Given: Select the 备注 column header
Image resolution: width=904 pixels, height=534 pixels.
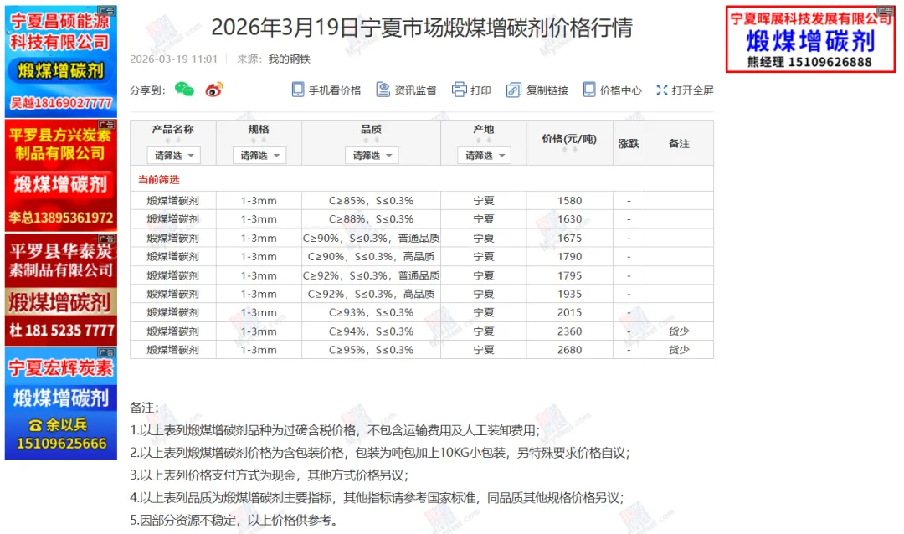Looking at the screenshot, I should [679, 142].
